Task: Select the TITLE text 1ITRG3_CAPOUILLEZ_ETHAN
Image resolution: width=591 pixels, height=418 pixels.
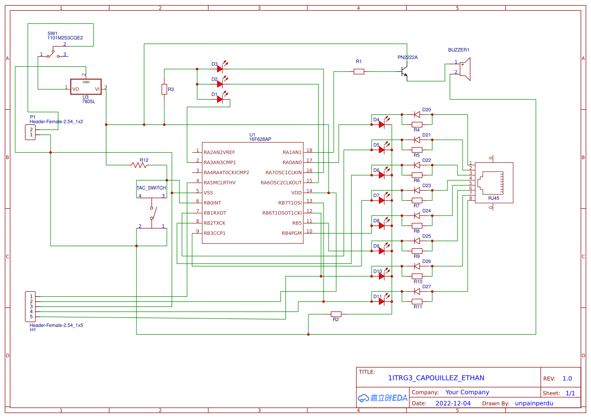Action: pyautogui.click(x=436, y=378)
